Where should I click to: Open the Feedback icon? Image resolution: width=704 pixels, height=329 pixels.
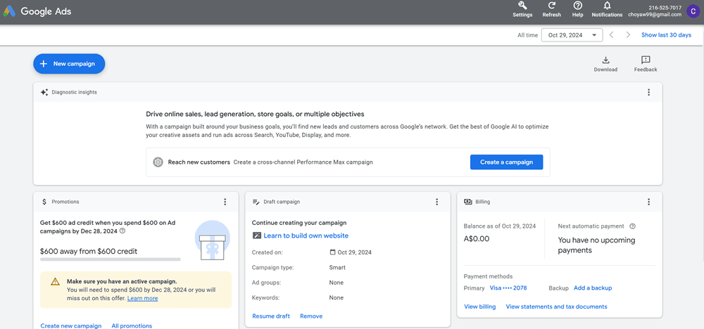645,61
